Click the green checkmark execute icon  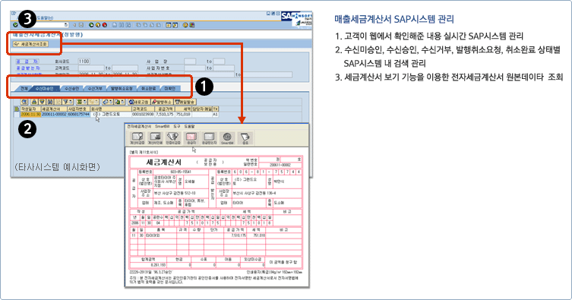point(15,25)
